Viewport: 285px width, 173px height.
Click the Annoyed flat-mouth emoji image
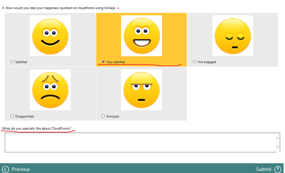coord(141,90)
